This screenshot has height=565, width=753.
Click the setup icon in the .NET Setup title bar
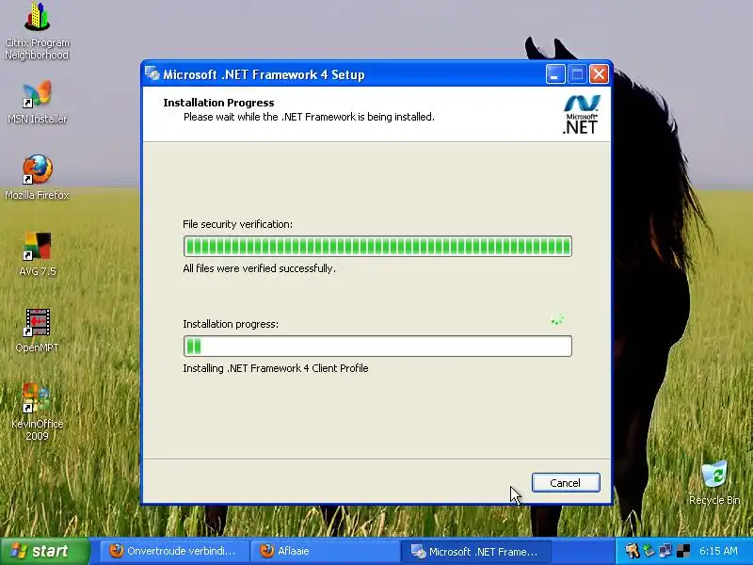152,74
